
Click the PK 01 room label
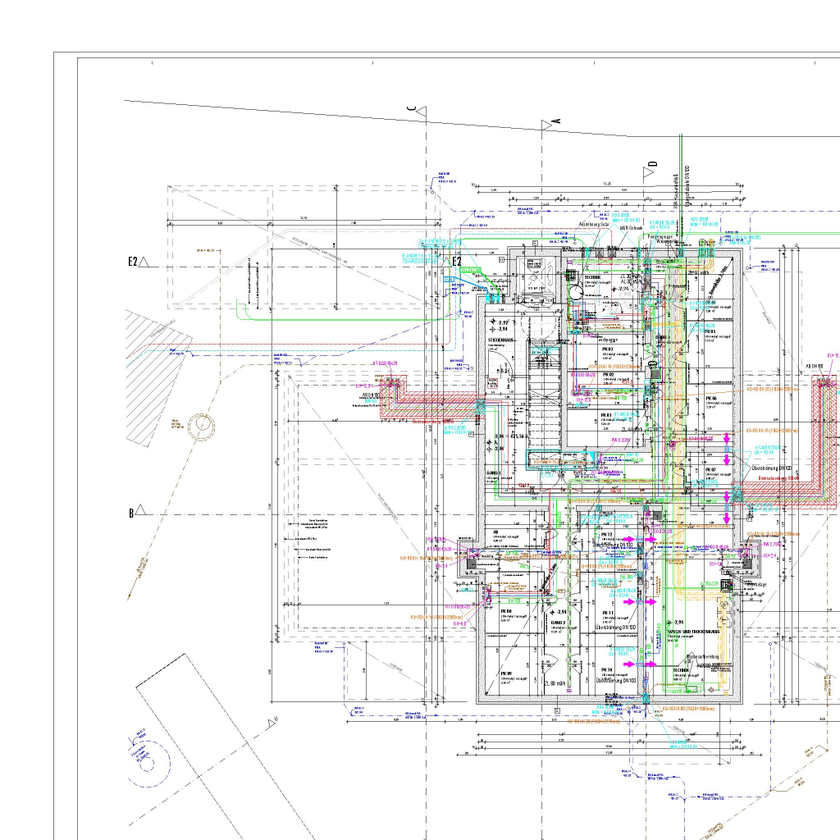point(607,416)
